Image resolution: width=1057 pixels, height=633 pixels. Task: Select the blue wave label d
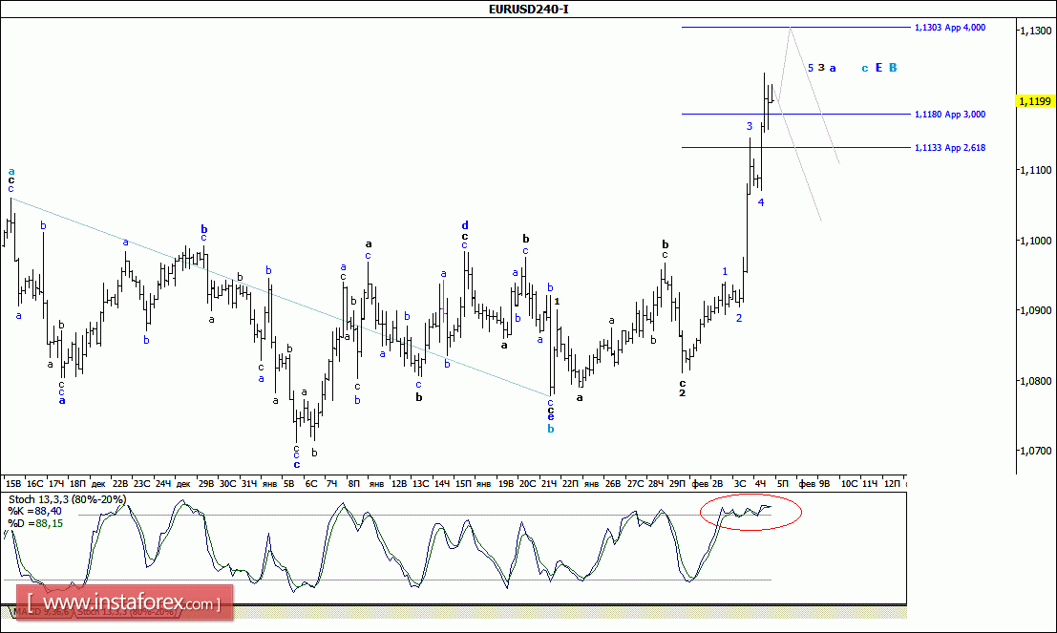tap(464, 225)
